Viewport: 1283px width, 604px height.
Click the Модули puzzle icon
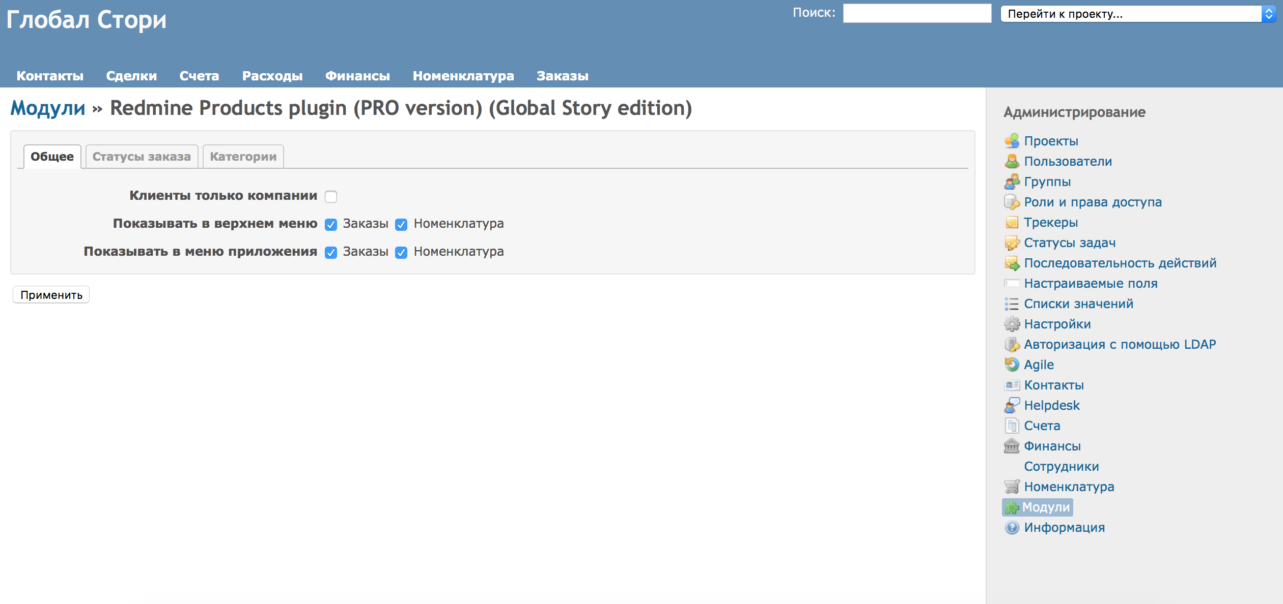click(1012, 507)
